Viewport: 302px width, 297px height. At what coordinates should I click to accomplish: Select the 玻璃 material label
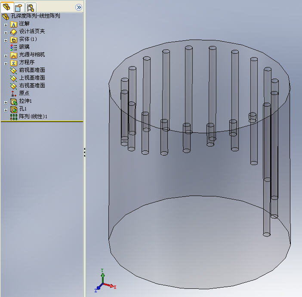(x=24, y=47)
